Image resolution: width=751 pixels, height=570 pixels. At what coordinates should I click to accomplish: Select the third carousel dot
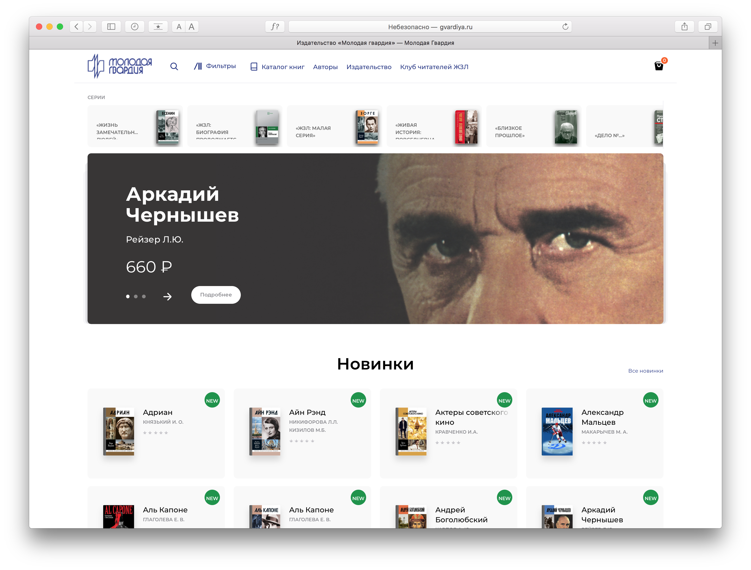144,296
